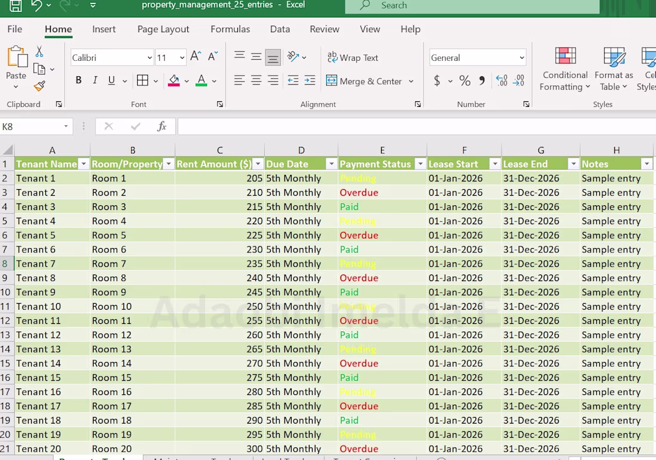
Task: Click the Cut scissors icon
Action: point(39,51)
